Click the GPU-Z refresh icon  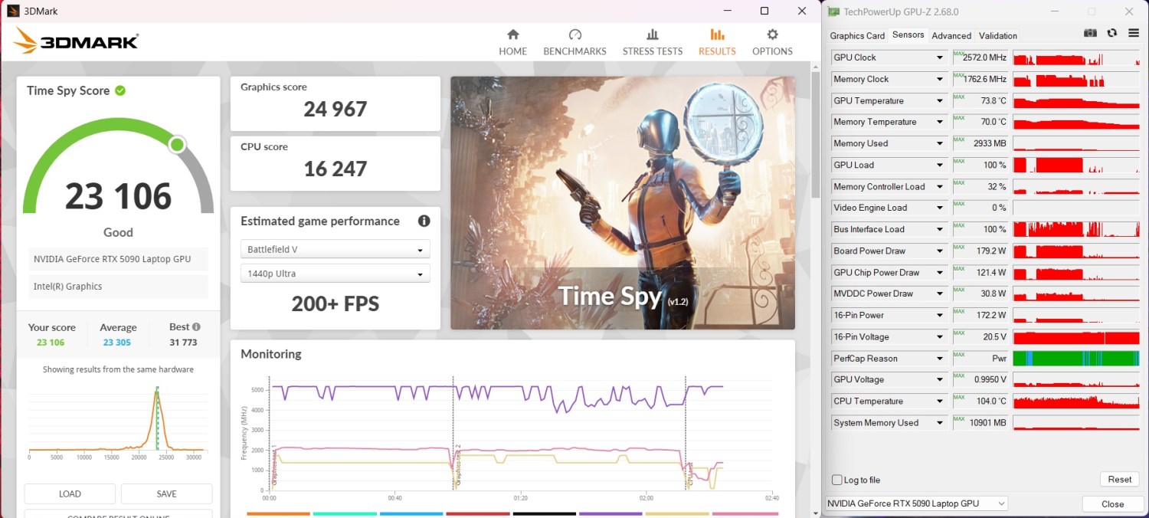click(1111, 34)
